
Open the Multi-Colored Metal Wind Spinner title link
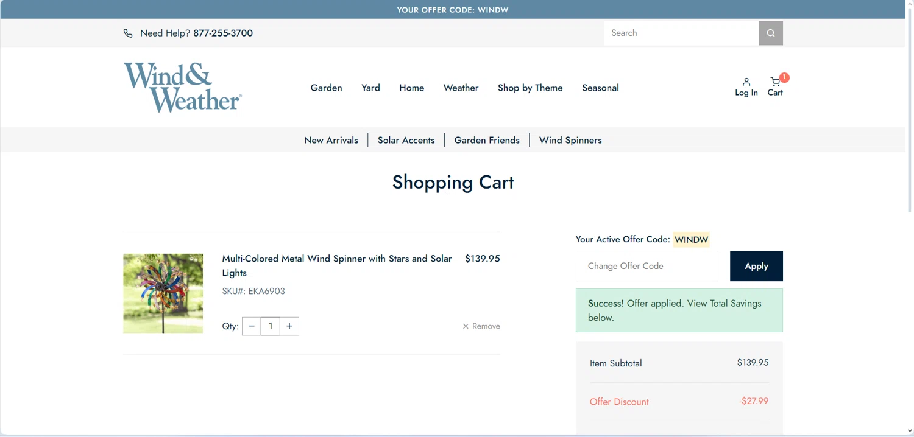click(337, 266)
